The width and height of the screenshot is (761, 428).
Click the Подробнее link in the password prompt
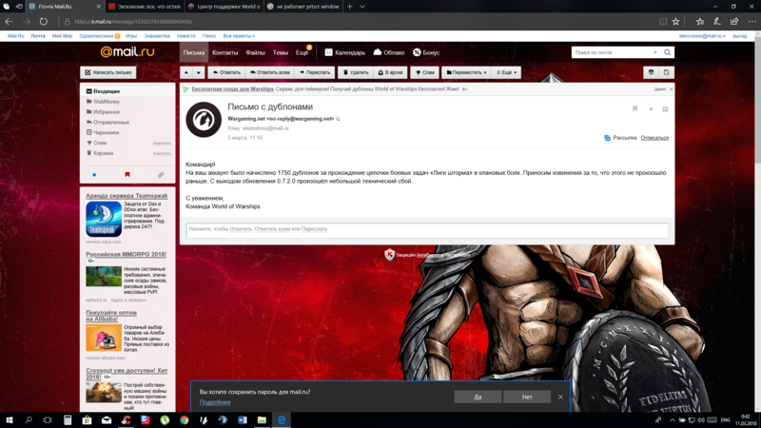(x=215, y=402)
